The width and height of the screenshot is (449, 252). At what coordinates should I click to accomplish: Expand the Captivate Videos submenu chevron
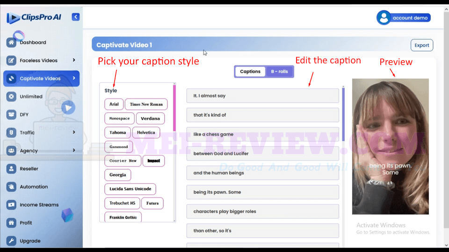coord(74,78)
